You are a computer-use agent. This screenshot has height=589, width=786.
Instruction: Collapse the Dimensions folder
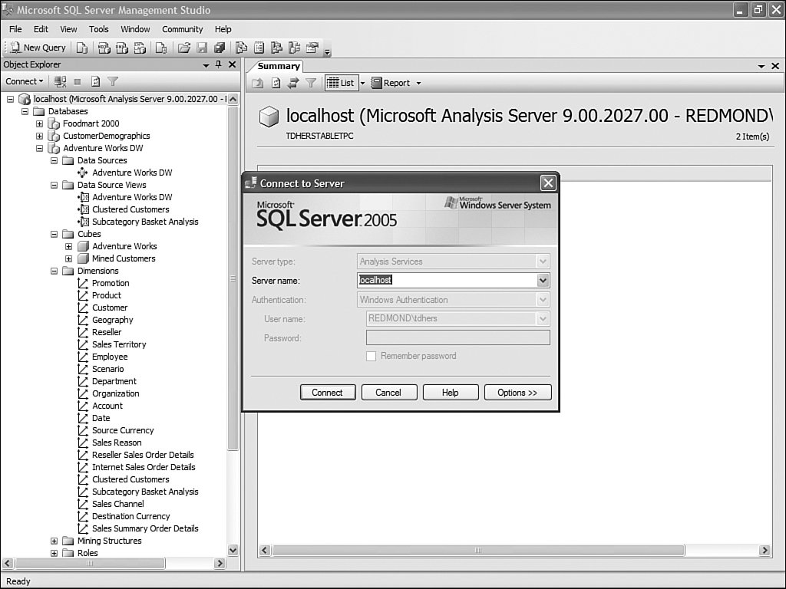(54, 271)
